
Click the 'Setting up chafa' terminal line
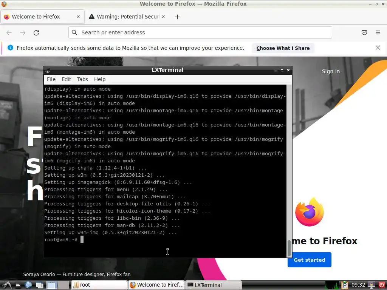(95, 168)
